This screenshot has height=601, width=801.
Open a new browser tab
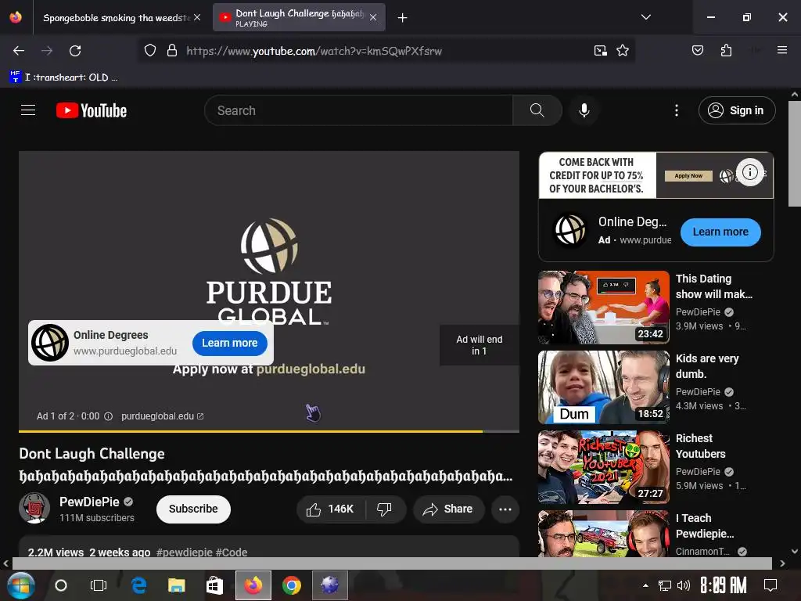(403, 18)
